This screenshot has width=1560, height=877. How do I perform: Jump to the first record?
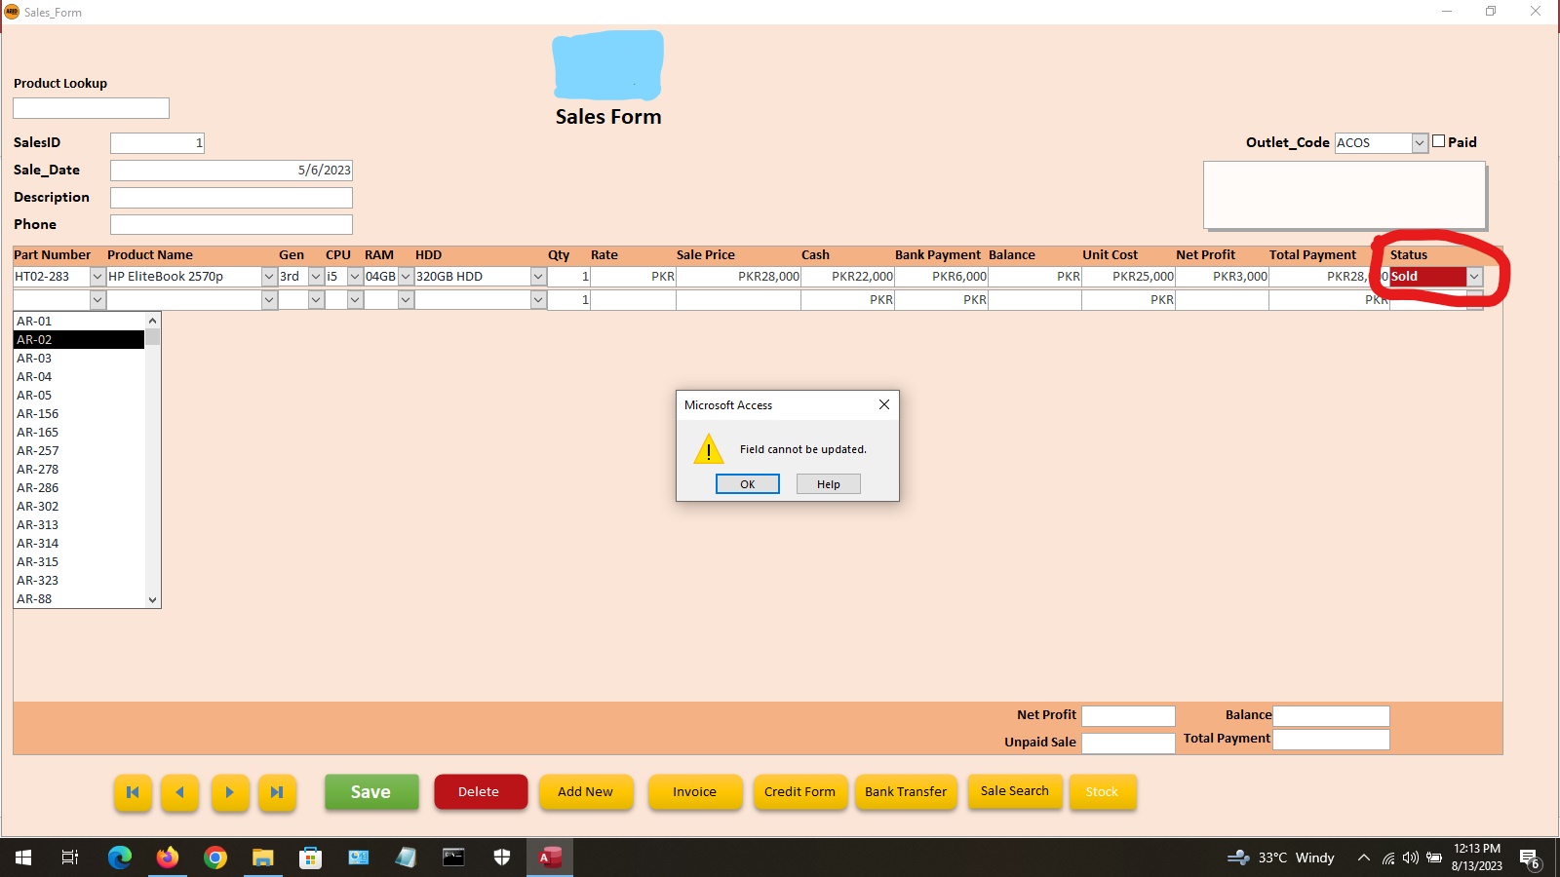[x=133, y=792]
